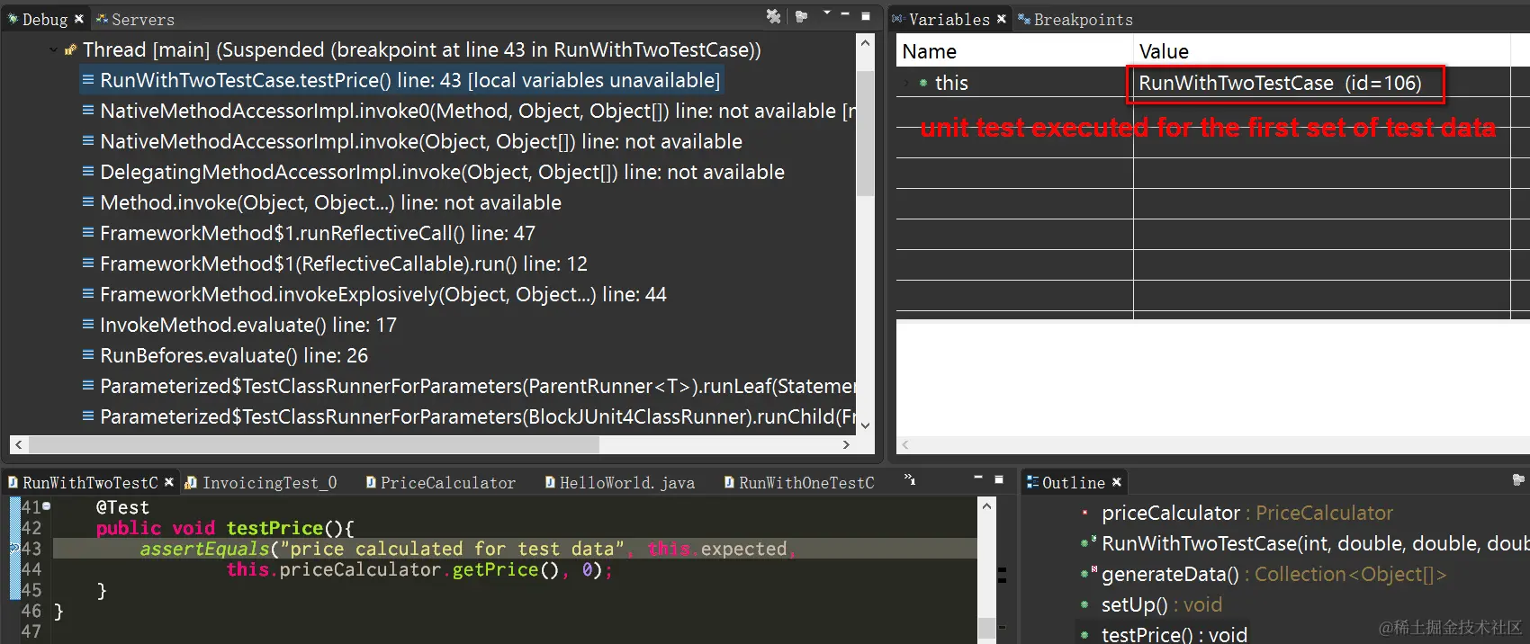Click the thread icon beside Thread [main]

[x=70, y=50]
